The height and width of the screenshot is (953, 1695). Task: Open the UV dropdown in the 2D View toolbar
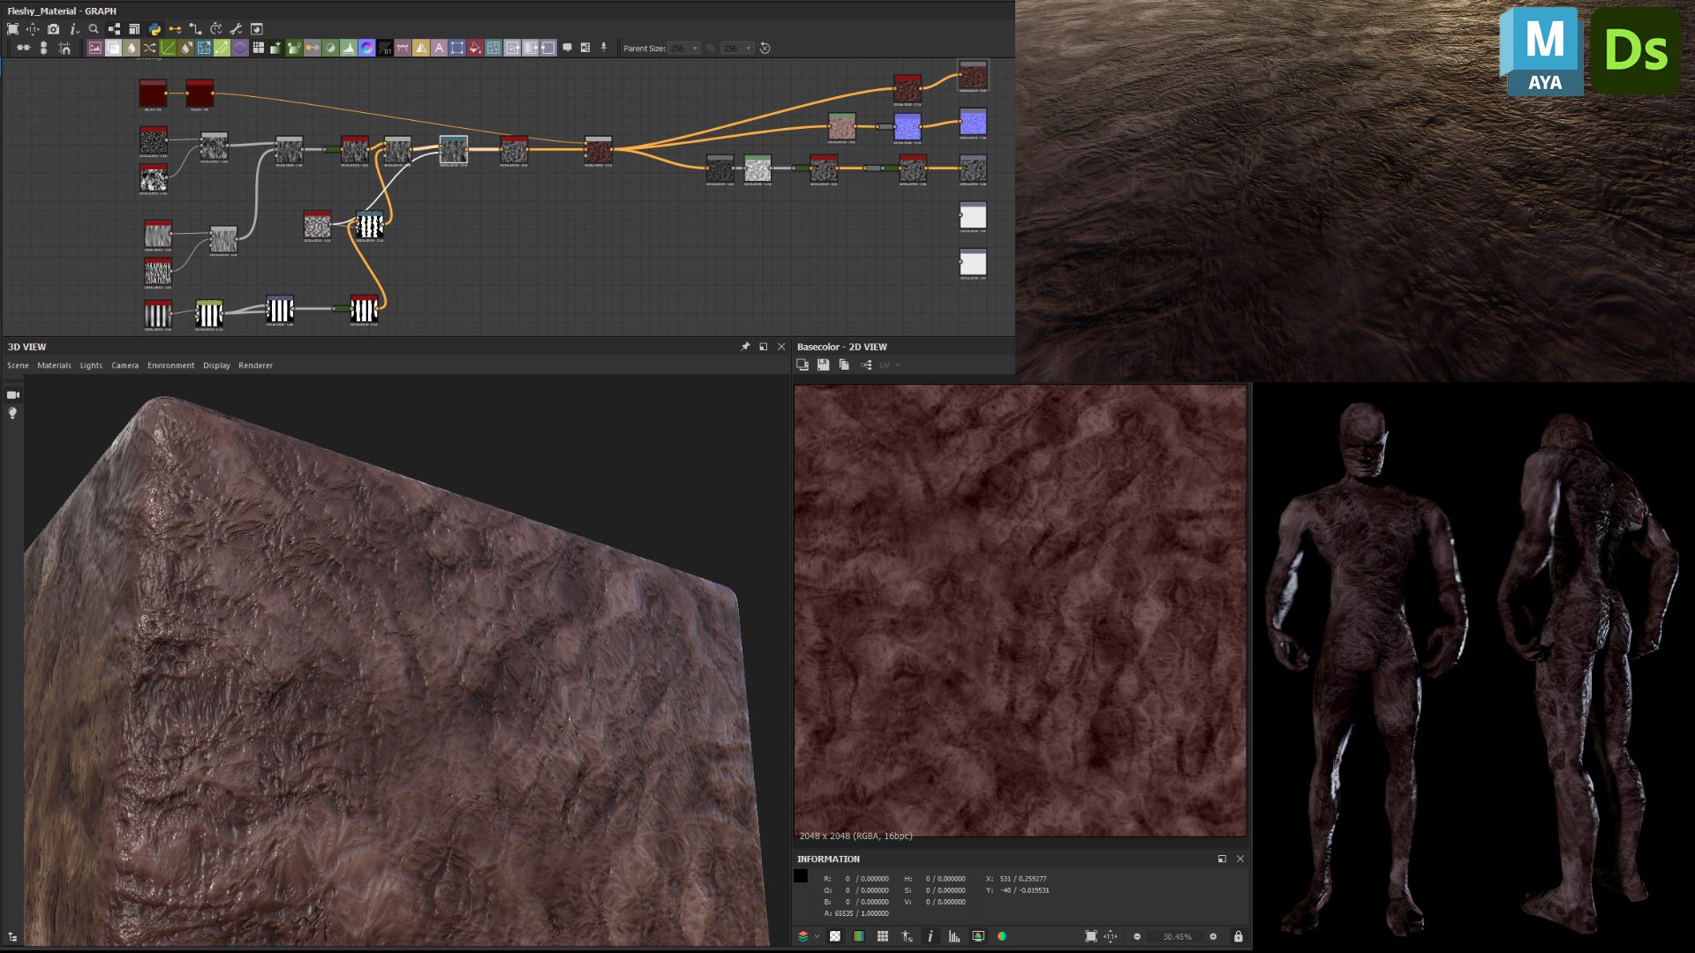[x=898, y=364]
